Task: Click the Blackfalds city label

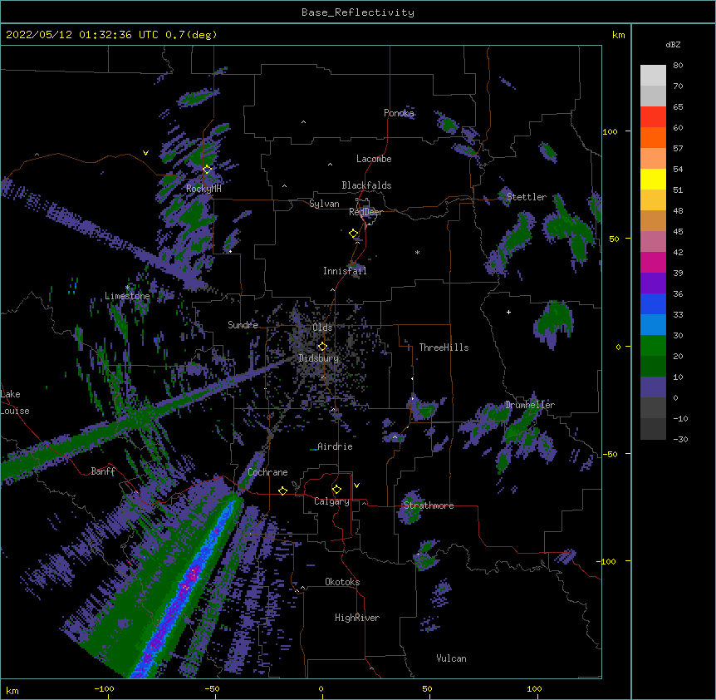Action: pos(366,185)
